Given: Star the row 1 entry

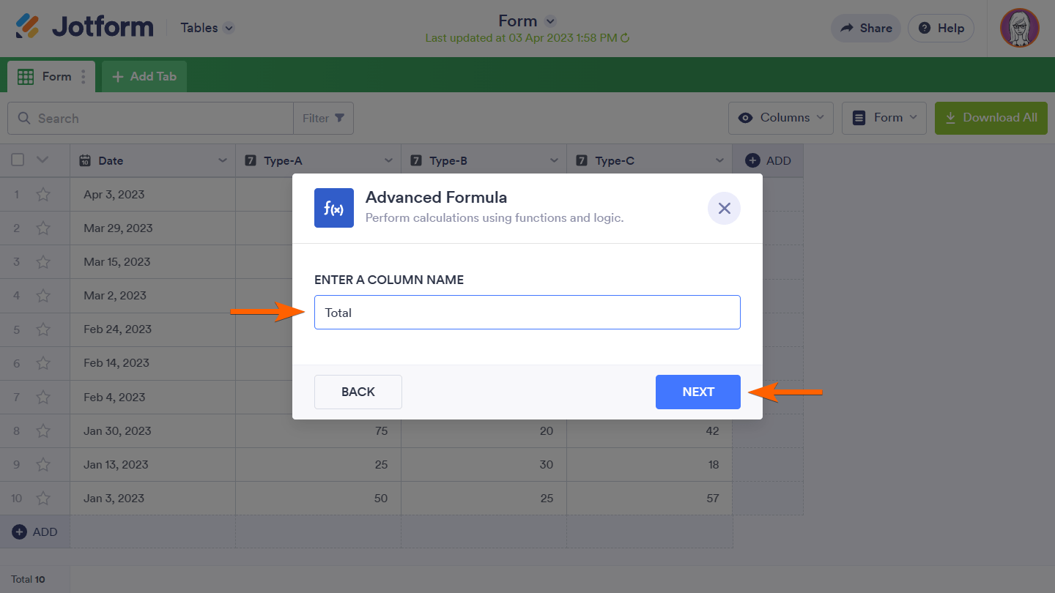Looking at the screenshot, I should [x=43, y=195].
